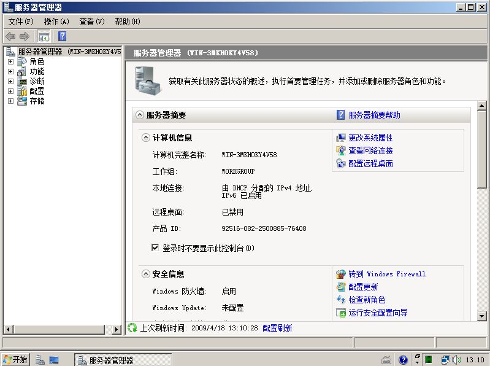Expand the 角色 tree node
This screenshot has height=366, width=490.
tap(10, 61)
